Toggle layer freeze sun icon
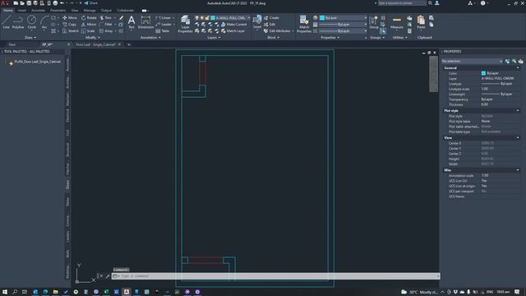This screenshot has height=296, width=526. coord(202,18)
